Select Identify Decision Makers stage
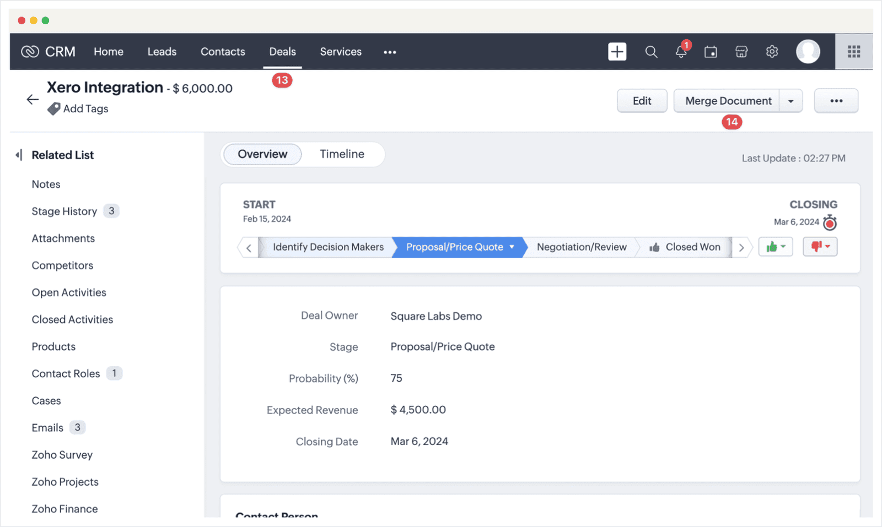This screenshot has width=882, height=527. [328, 247]
